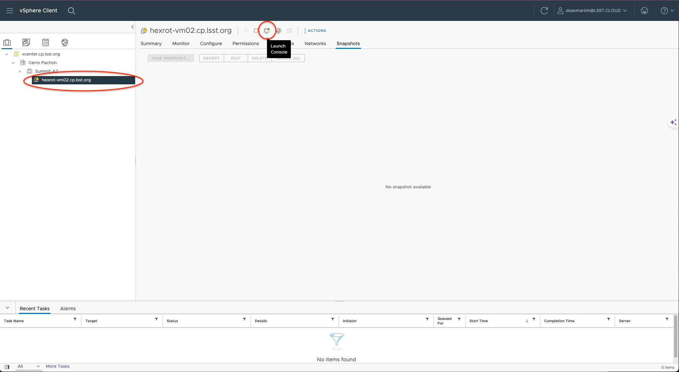Viewport: 679px width, 372px height.
Task: Collapse the vcenter.cp.lsst.org tree node
Action: click(x=7, y=54)
